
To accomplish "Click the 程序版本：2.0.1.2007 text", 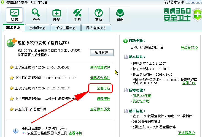I will point(149,64).
